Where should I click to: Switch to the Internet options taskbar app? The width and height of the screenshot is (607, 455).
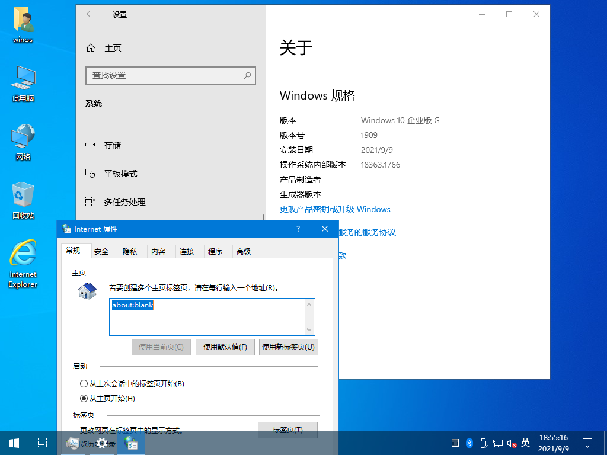click(131, 443)
